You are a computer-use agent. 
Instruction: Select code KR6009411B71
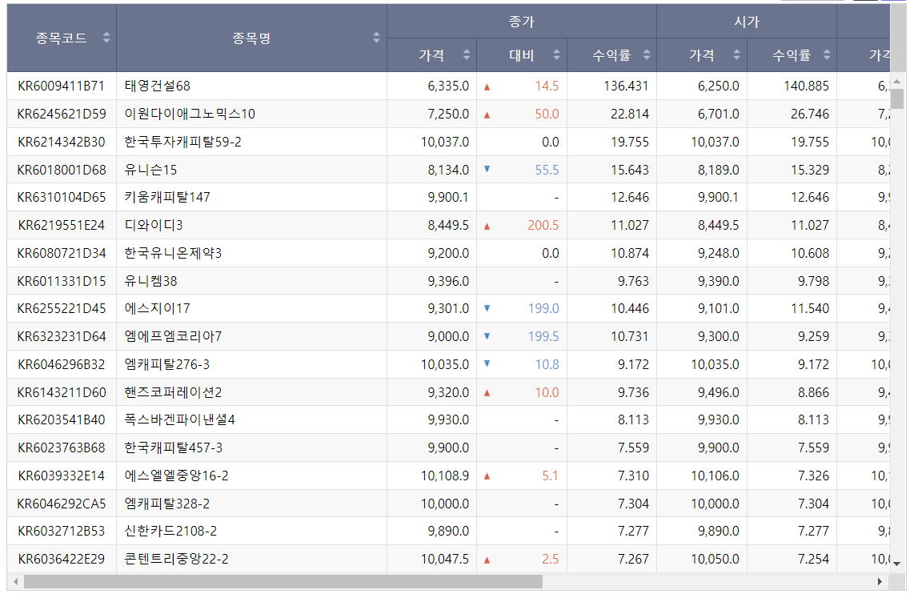[x=61, y=86]
